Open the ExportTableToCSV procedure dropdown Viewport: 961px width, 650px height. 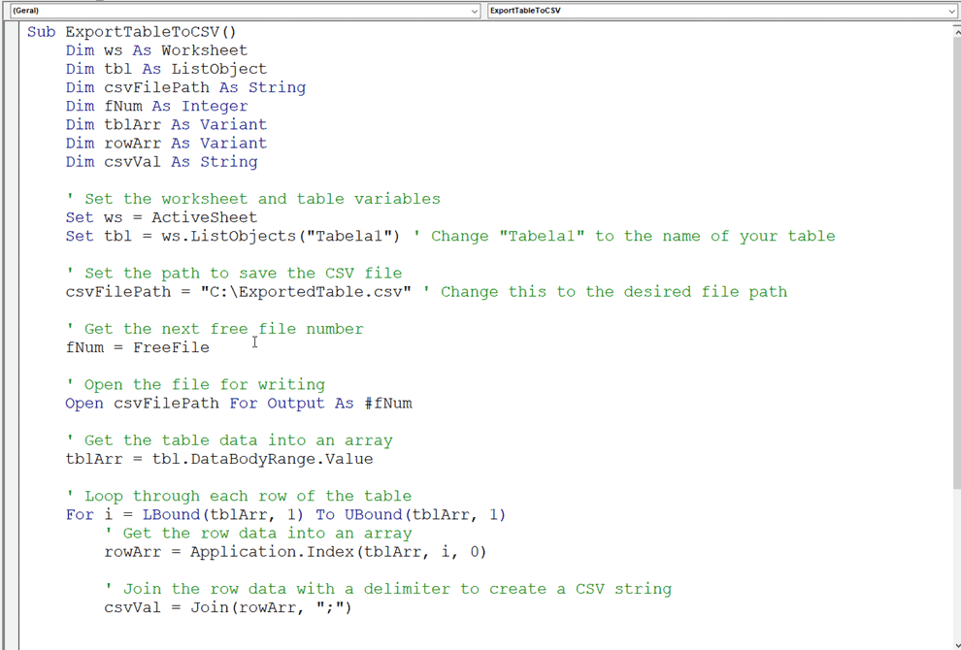(722, 11)
